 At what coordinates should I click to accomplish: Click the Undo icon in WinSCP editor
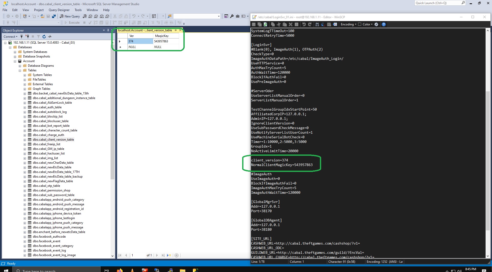pyautogui.click(x=304, y=24)
